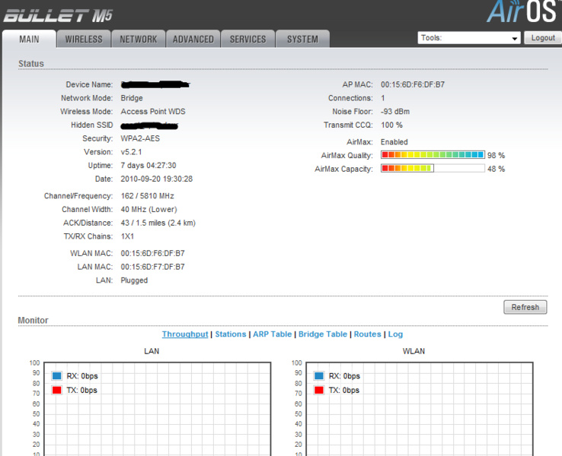Click the Network Mode value Bridge

point(132,98)
